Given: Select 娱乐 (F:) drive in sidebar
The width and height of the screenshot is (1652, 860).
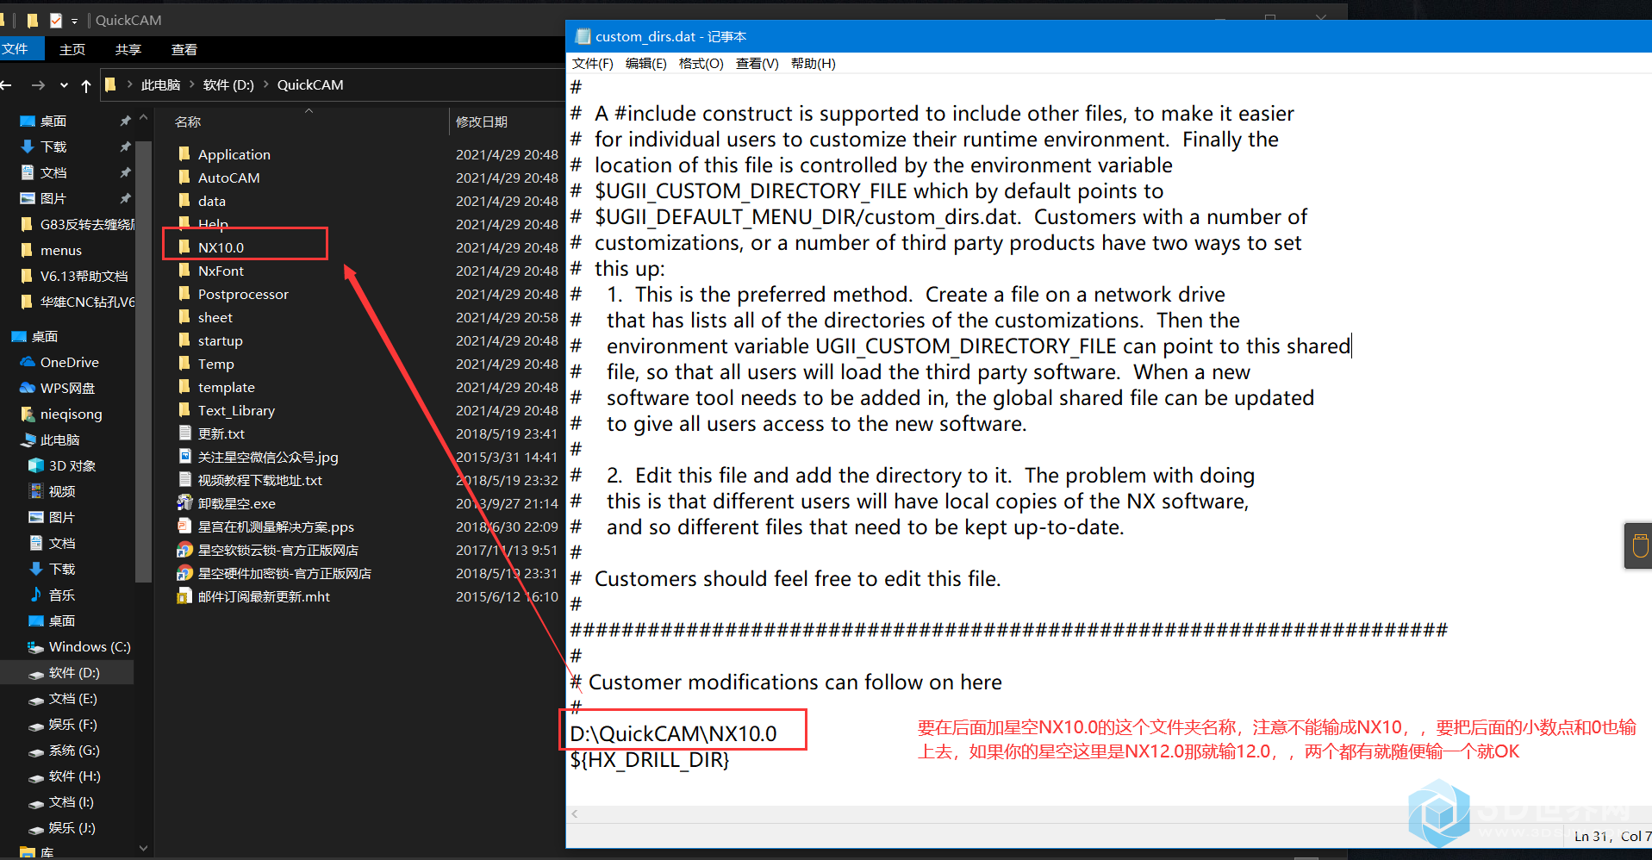Looking at the screenshot, I should [x=72, y=724].
